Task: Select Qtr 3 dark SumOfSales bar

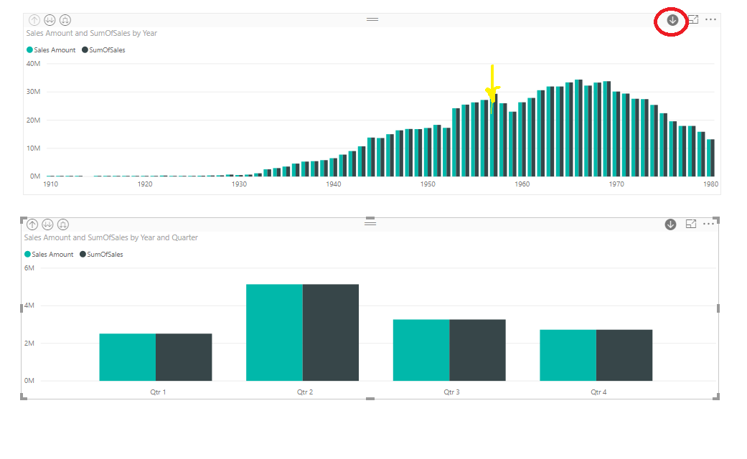Action: 477,350
